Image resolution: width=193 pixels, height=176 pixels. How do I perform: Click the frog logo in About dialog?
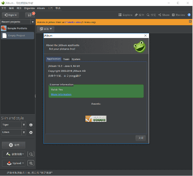[139, 47]
